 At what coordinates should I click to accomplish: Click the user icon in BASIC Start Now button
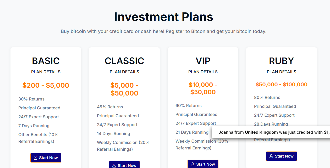36,158
